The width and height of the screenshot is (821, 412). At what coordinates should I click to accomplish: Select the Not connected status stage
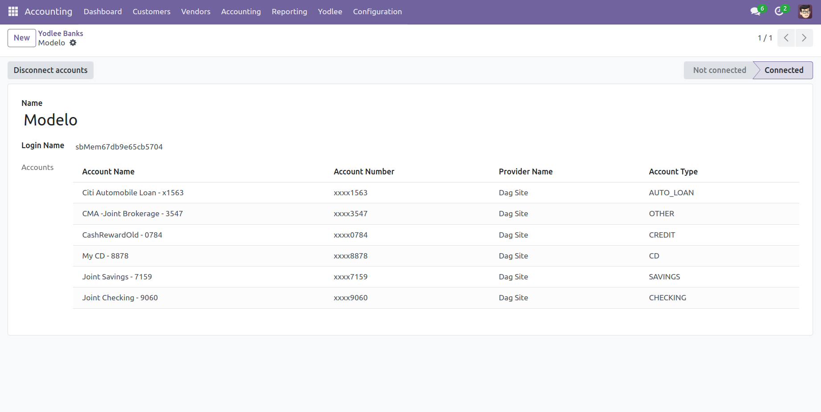click(719, 70)
